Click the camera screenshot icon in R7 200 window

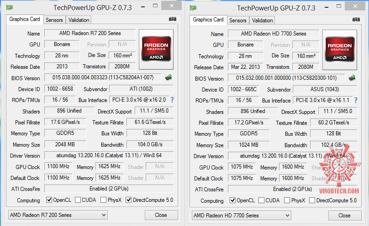click(173, 19)
